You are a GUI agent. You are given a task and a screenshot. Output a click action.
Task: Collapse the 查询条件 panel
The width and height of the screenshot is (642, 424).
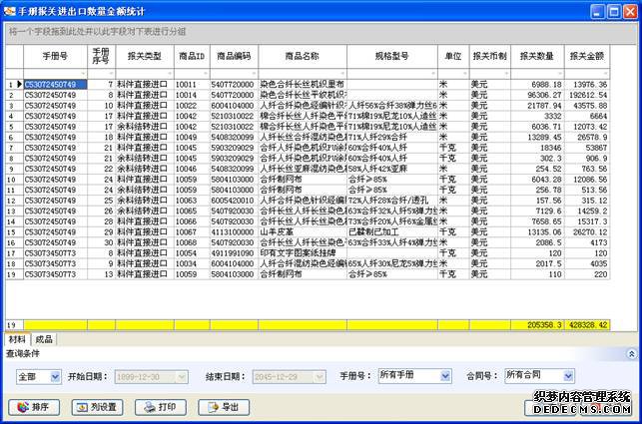click(632, 353)
